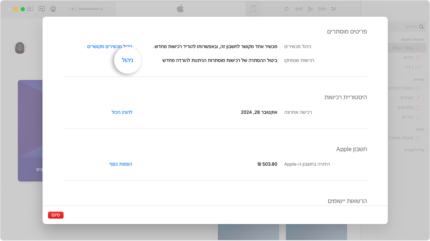Click the ניהול מכשירים label
The width and height of the screenshot is (430, 241).
tap(298, 46)
